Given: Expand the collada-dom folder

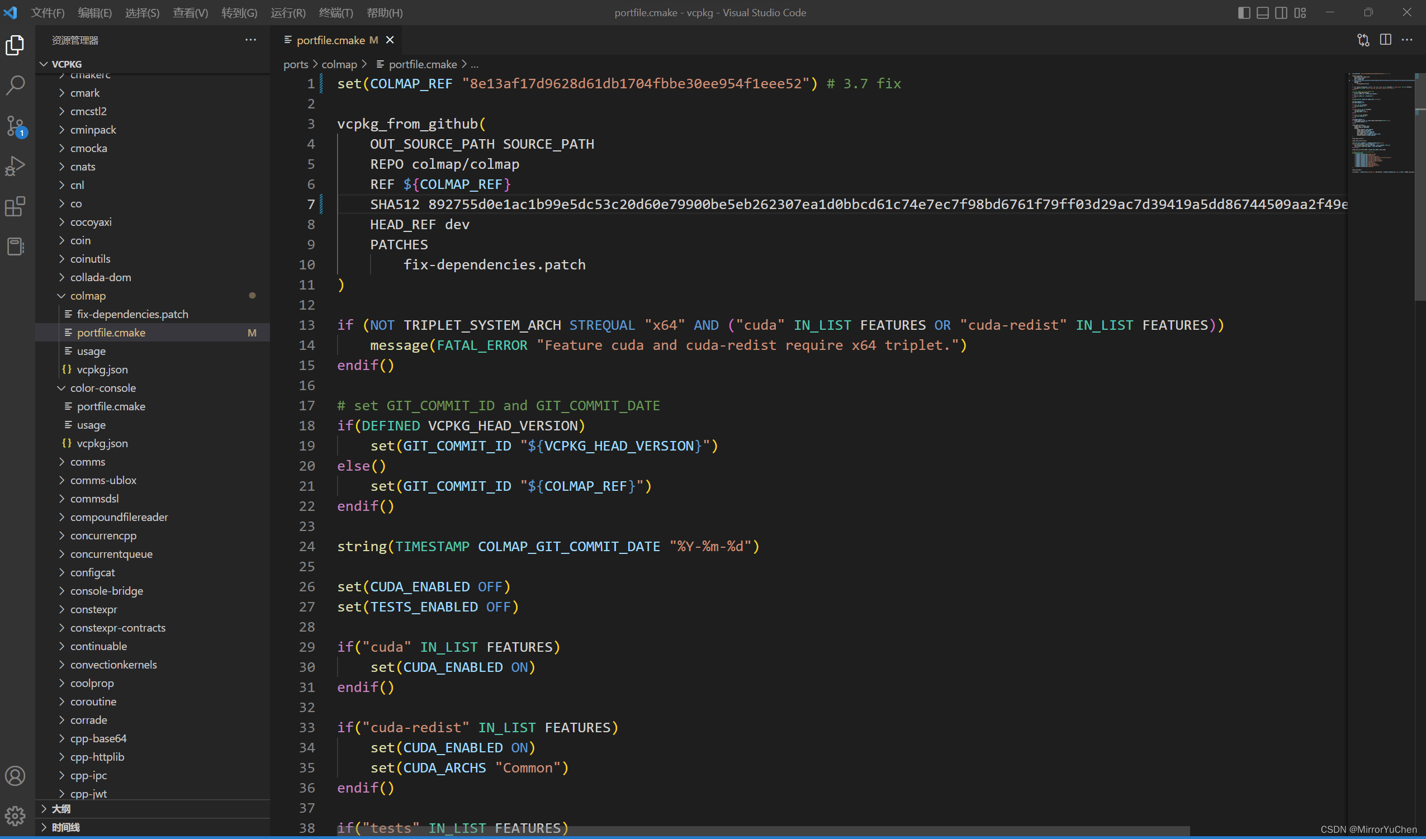Looking at the screenshot, I should click(x=100, y=277).
